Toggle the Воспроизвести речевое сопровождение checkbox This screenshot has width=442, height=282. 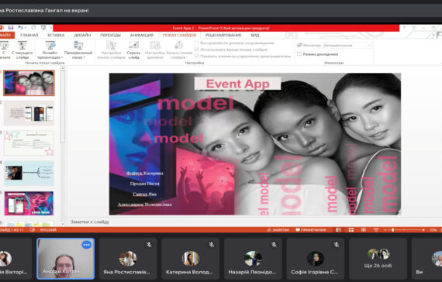pyautogui.click(x=197, y=43)
